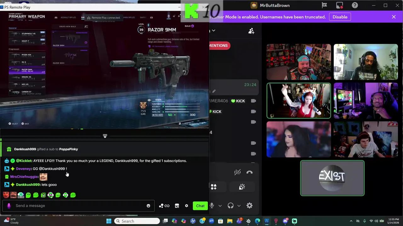Expand the Discord channel name chevron
The width and height of the screenshot is (403, 226).
213,30
